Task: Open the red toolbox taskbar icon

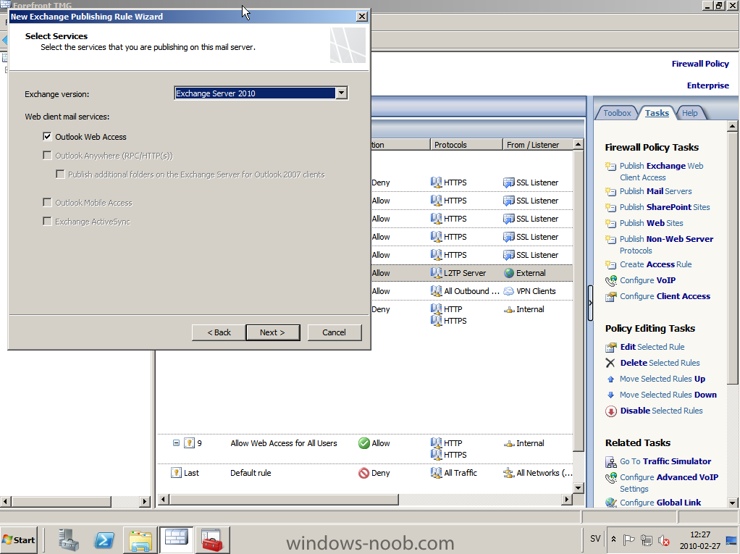Action: tap(212, 540)
